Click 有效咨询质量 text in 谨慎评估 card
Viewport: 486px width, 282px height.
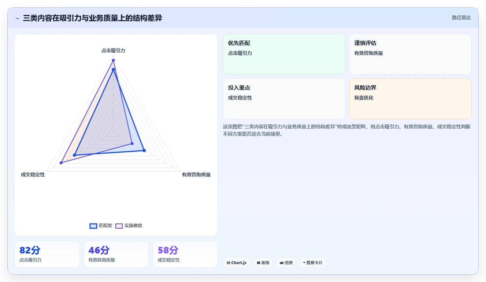click(369, 53)
